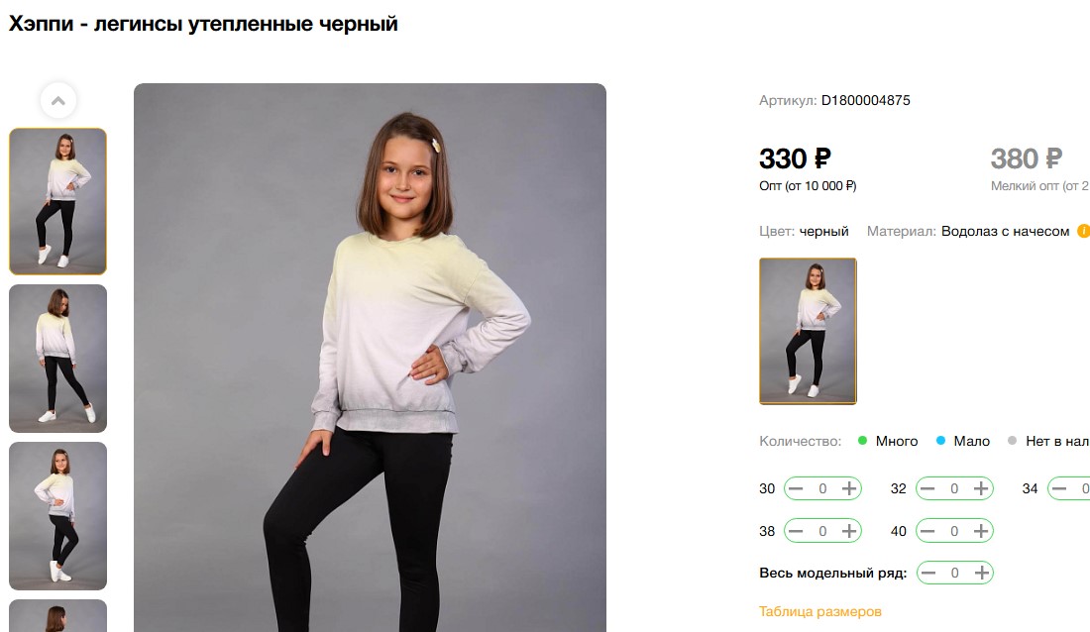Screen dimensions: 1090x632
Task: Decrease quantity for size 40
Action: tap(927, 531)
